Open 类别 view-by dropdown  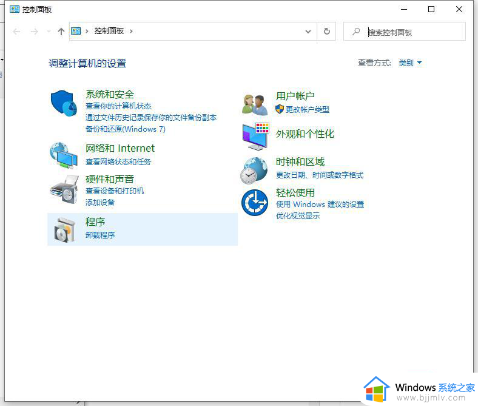point(410,63)
